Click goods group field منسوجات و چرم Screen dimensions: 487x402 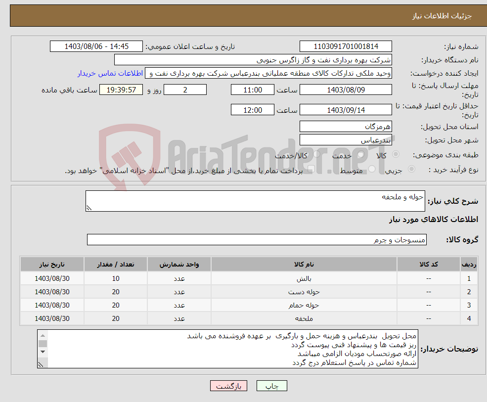pos(257,239)
